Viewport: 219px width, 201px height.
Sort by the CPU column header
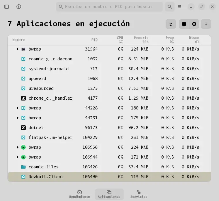[x=120, y=40]
